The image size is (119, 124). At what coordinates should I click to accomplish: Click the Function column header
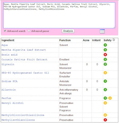65,40
